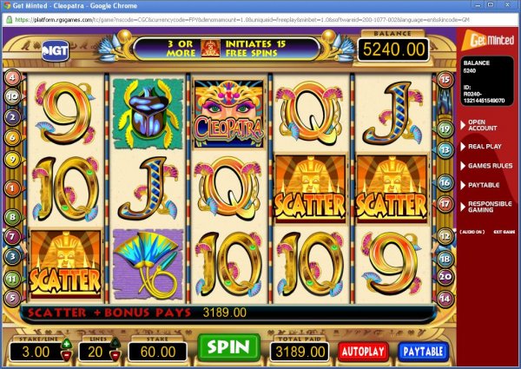Decrease number of lines with red arrow
This screenshot has width=521, height=369.
click(115, 356)
